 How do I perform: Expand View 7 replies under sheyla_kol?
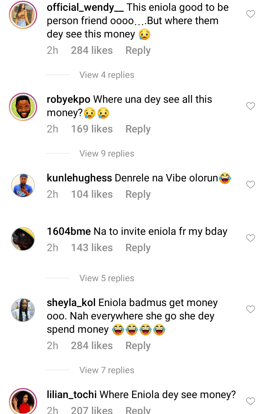coord(106,370)
